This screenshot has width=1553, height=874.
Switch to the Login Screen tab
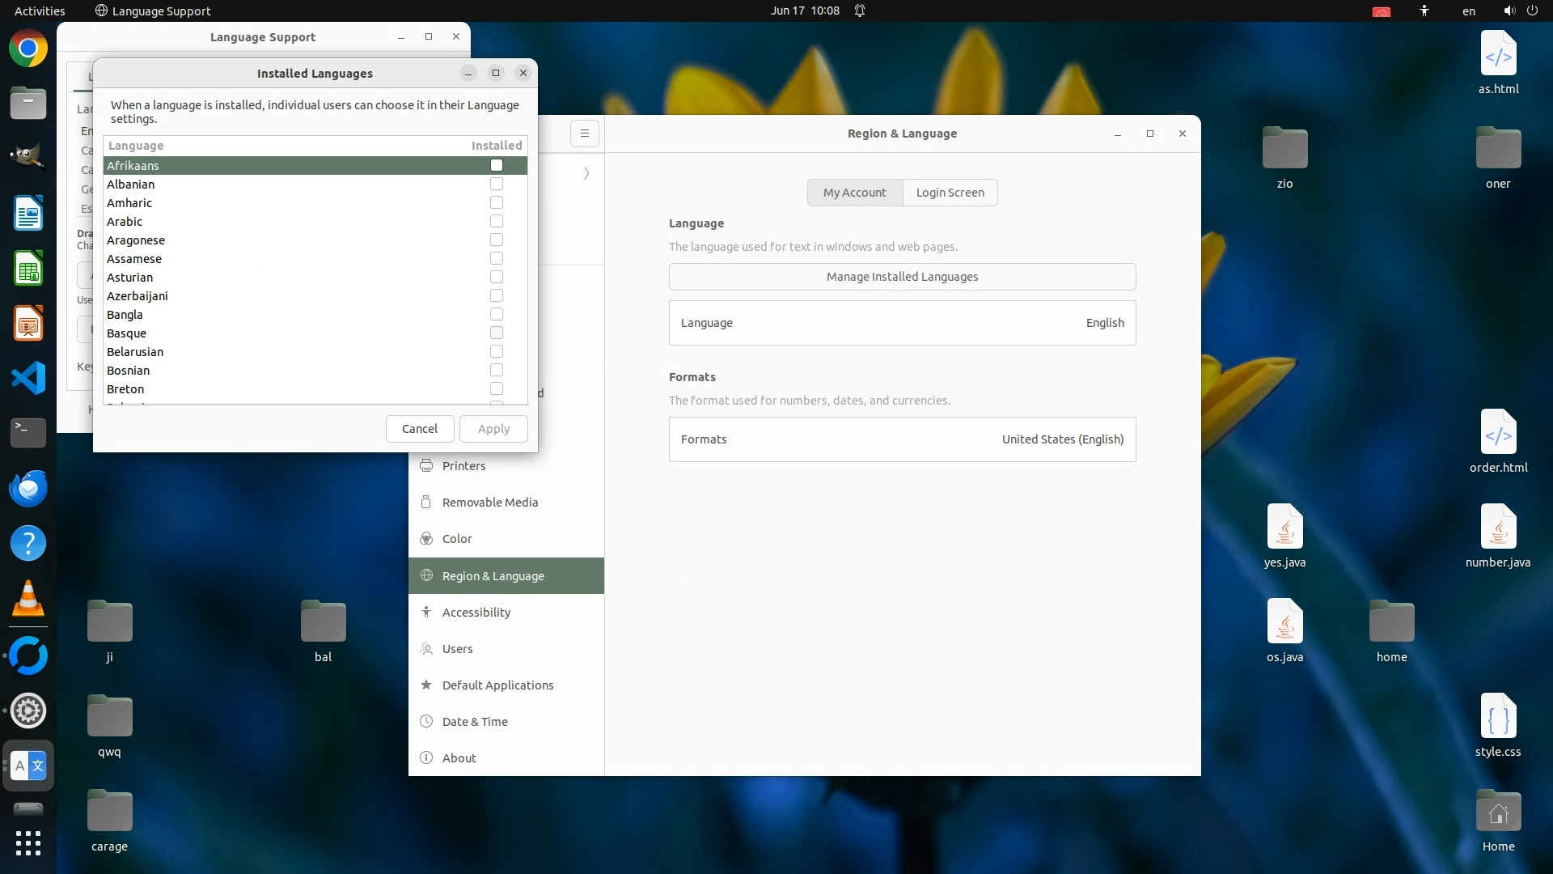(950, 193)
